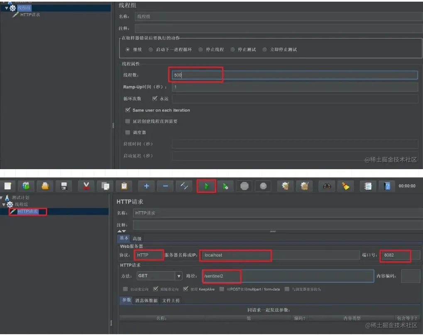
Task: Select the 立即停止测试 radio button
Action: click(x=265, y=50)
